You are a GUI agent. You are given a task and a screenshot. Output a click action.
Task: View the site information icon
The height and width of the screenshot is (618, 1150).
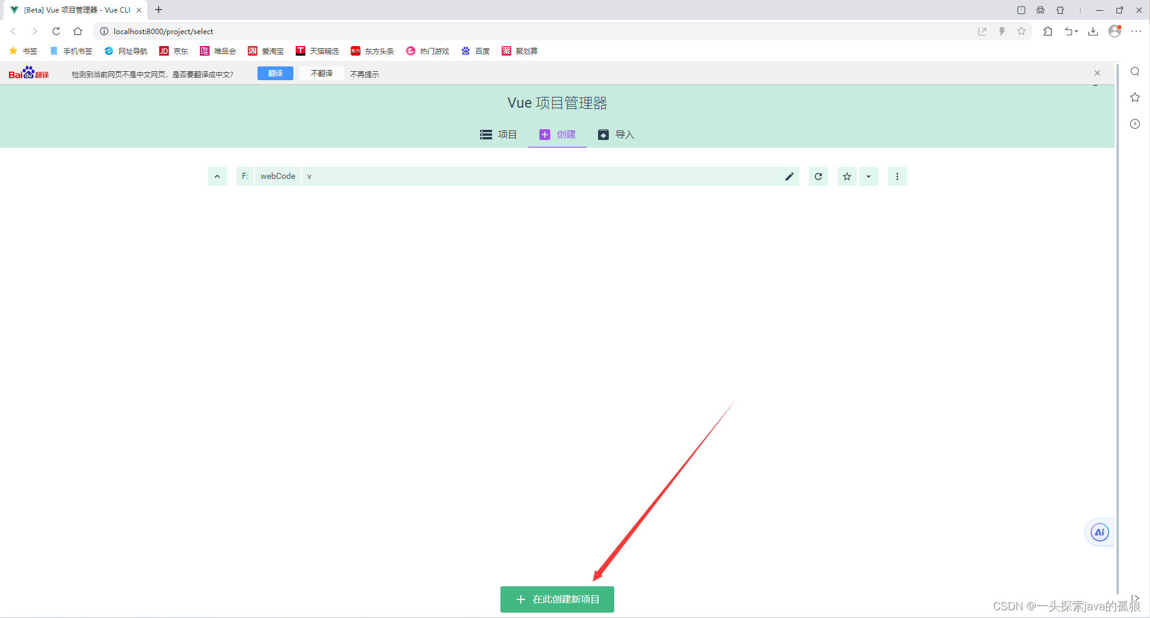click(x=104, y=31)
